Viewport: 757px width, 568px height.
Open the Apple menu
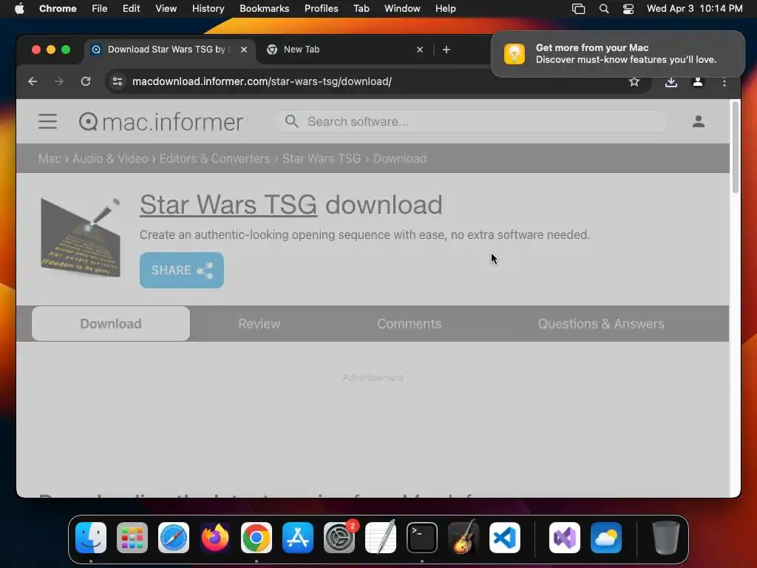point(19,9)
